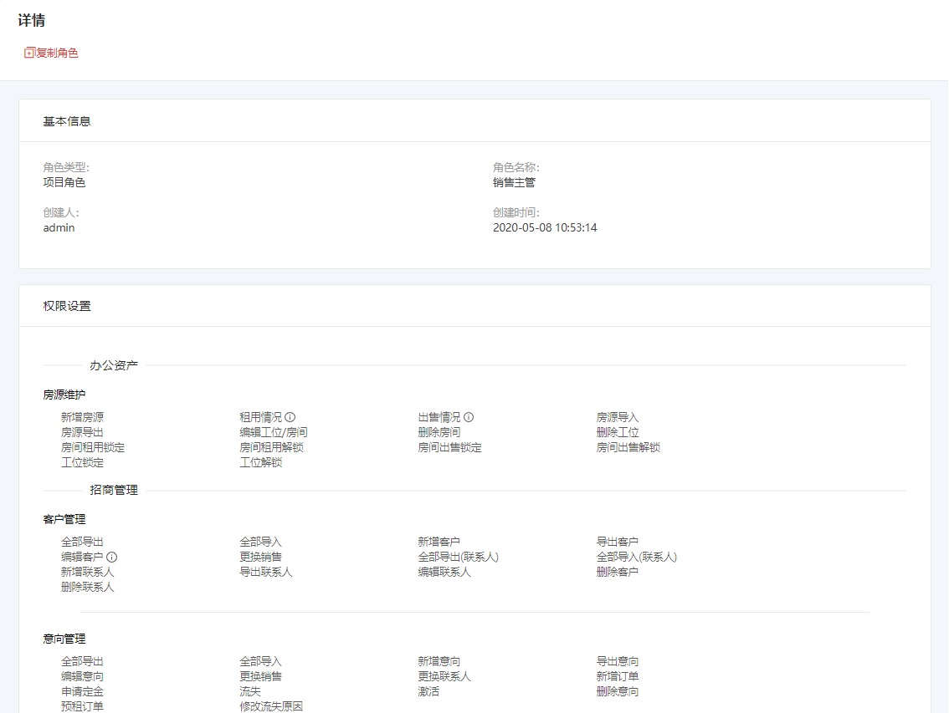Select 编辑工位/房间 permission
The height and width of the screenshot is (713, 949).
[273, 432]
